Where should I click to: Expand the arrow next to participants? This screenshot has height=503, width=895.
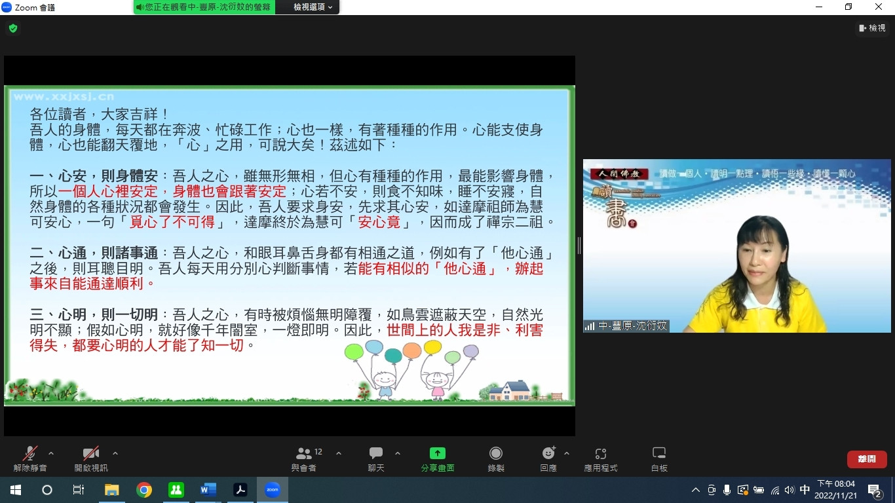tap(339, 453)
